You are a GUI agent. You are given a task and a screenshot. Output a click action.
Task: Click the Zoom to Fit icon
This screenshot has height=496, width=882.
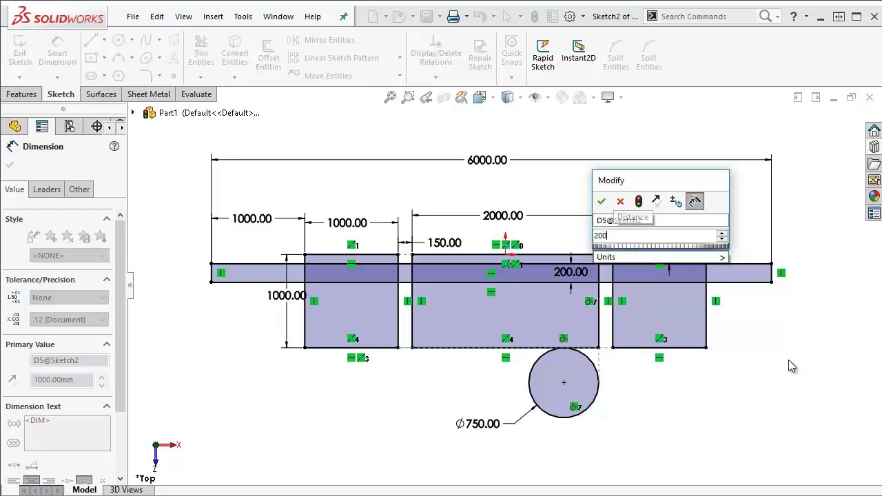390,97
